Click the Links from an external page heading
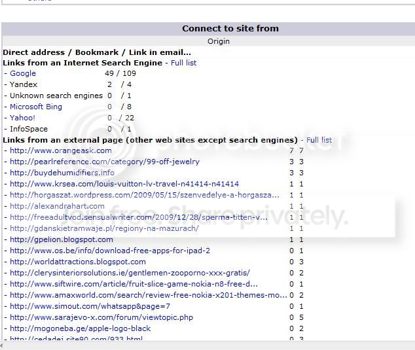Viewport: 415px width, 350px height. point(150,140)
